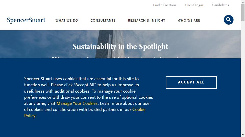The width and height of the screenshot is (245, 137).
Task: Open the What We Do menu
Action: click(x=67, y=21)
